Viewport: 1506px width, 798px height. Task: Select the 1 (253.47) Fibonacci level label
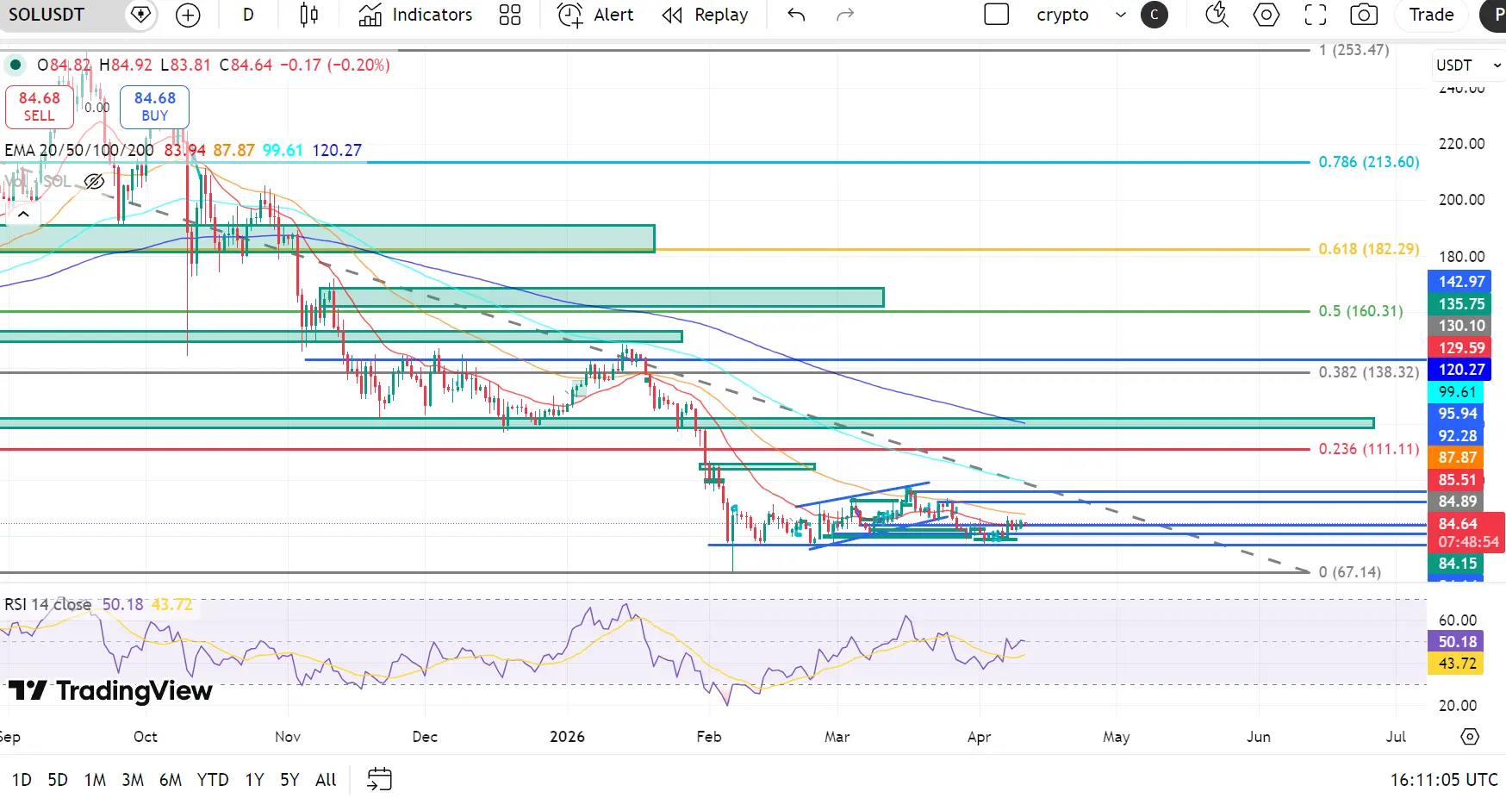pyautogui.click(x=1354, y=50)
